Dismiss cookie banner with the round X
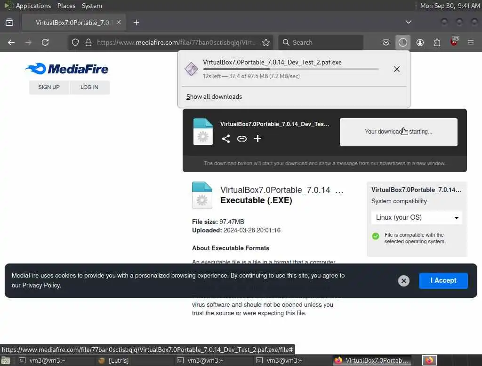The image size is (482, 366). pos(403,280)
